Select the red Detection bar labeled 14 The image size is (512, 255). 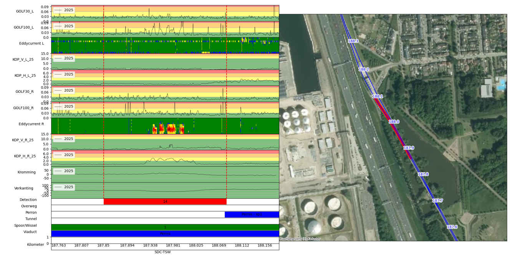165,201
